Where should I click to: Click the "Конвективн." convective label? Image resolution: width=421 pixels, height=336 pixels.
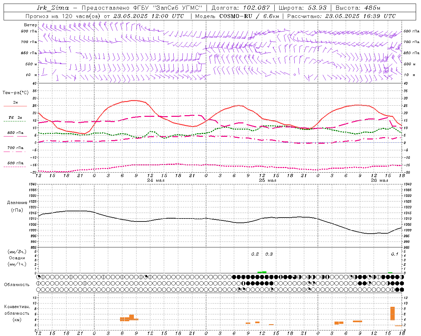pyautogui.click(x=17, y=307)
